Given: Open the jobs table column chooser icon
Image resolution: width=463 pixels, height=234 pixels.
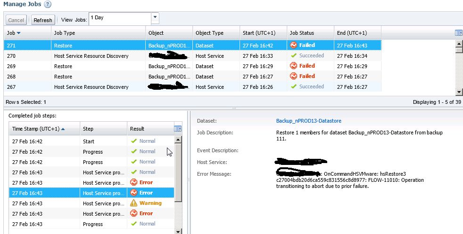Looking at the screenshot, I should (458, 33).
